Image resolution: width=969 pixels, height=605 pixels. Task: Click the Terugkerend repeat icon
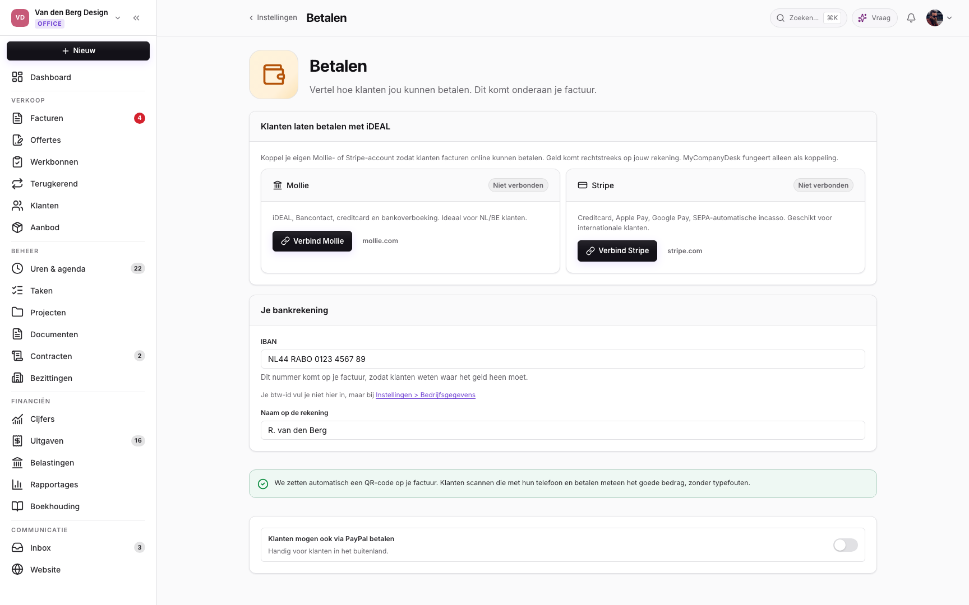pyautogui.click(x=17, y=184)
